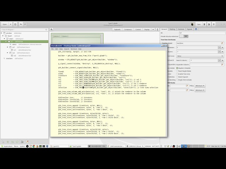Open the three-dots palette menu icon
This screenshot has height=169, width=226.
coord(157,30)
